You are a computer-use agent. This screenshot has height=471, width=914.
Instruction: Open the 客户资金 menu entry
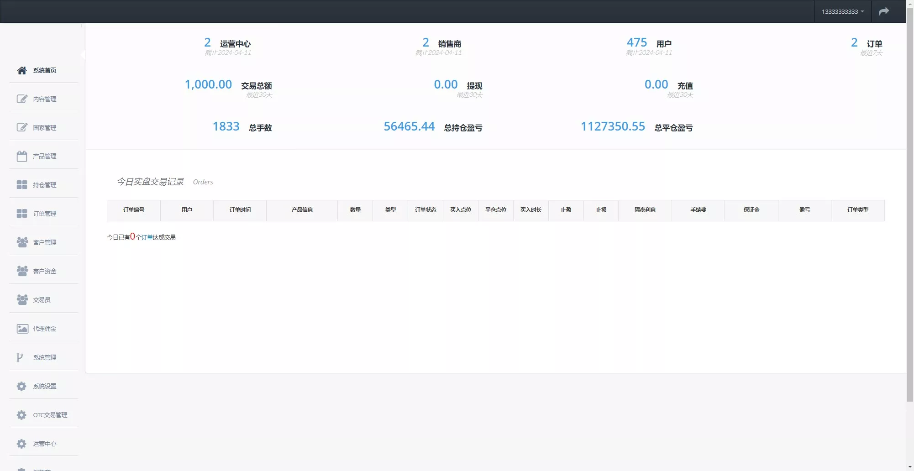coord(44,271)
